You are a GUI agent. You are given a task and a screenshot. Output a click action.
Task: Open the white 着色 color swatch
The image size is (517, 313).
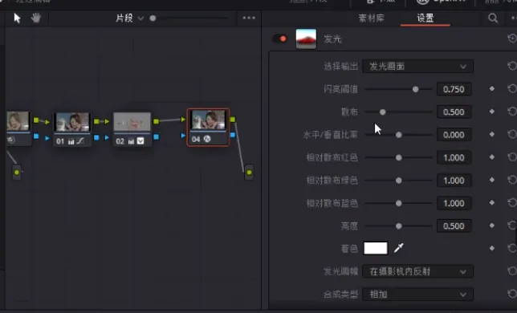(x=376, y=248)
